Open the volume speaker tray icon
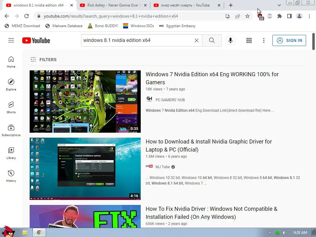 point(285,233)
